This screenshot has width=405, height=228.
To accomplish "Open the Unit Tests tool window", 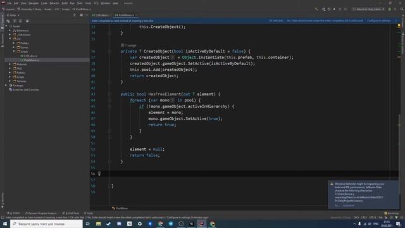I will (71, 213).
